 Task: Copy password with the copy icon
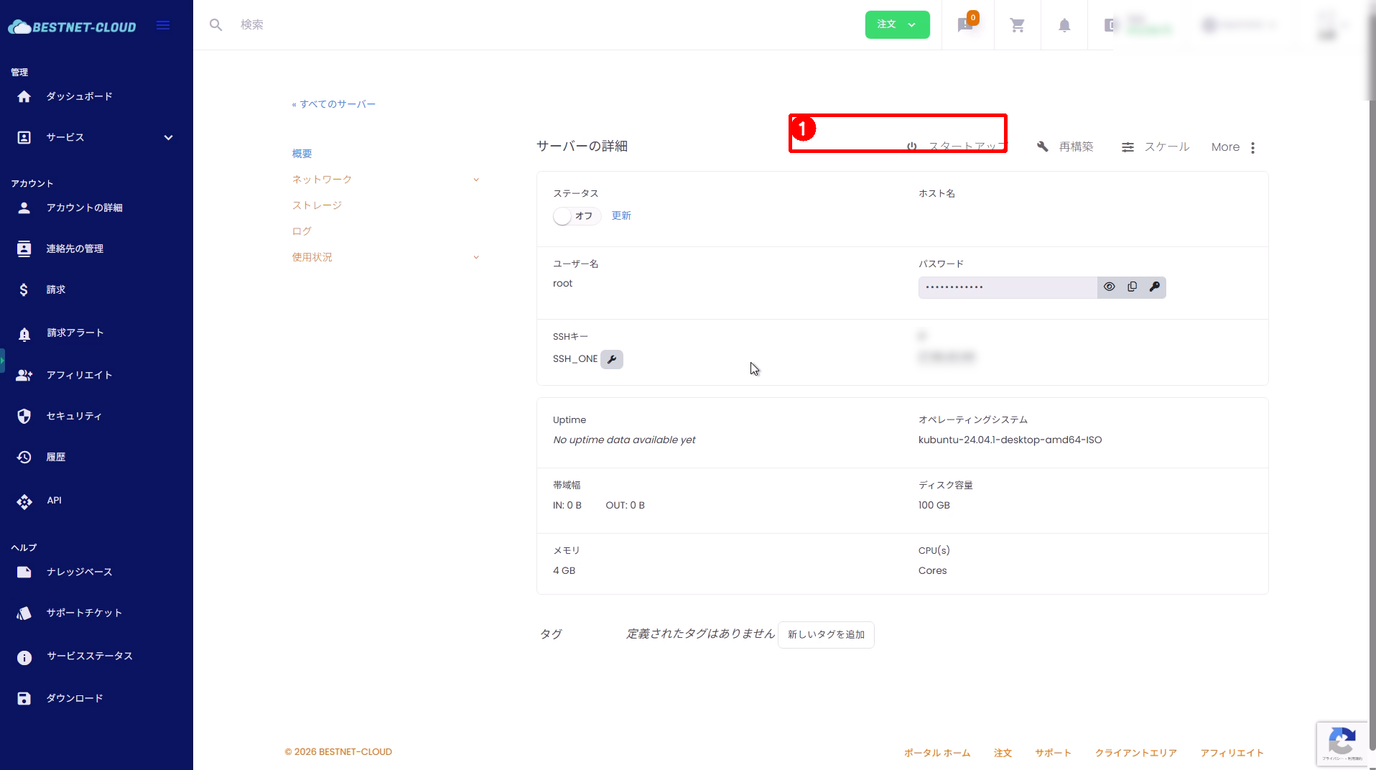point(1132,287)
